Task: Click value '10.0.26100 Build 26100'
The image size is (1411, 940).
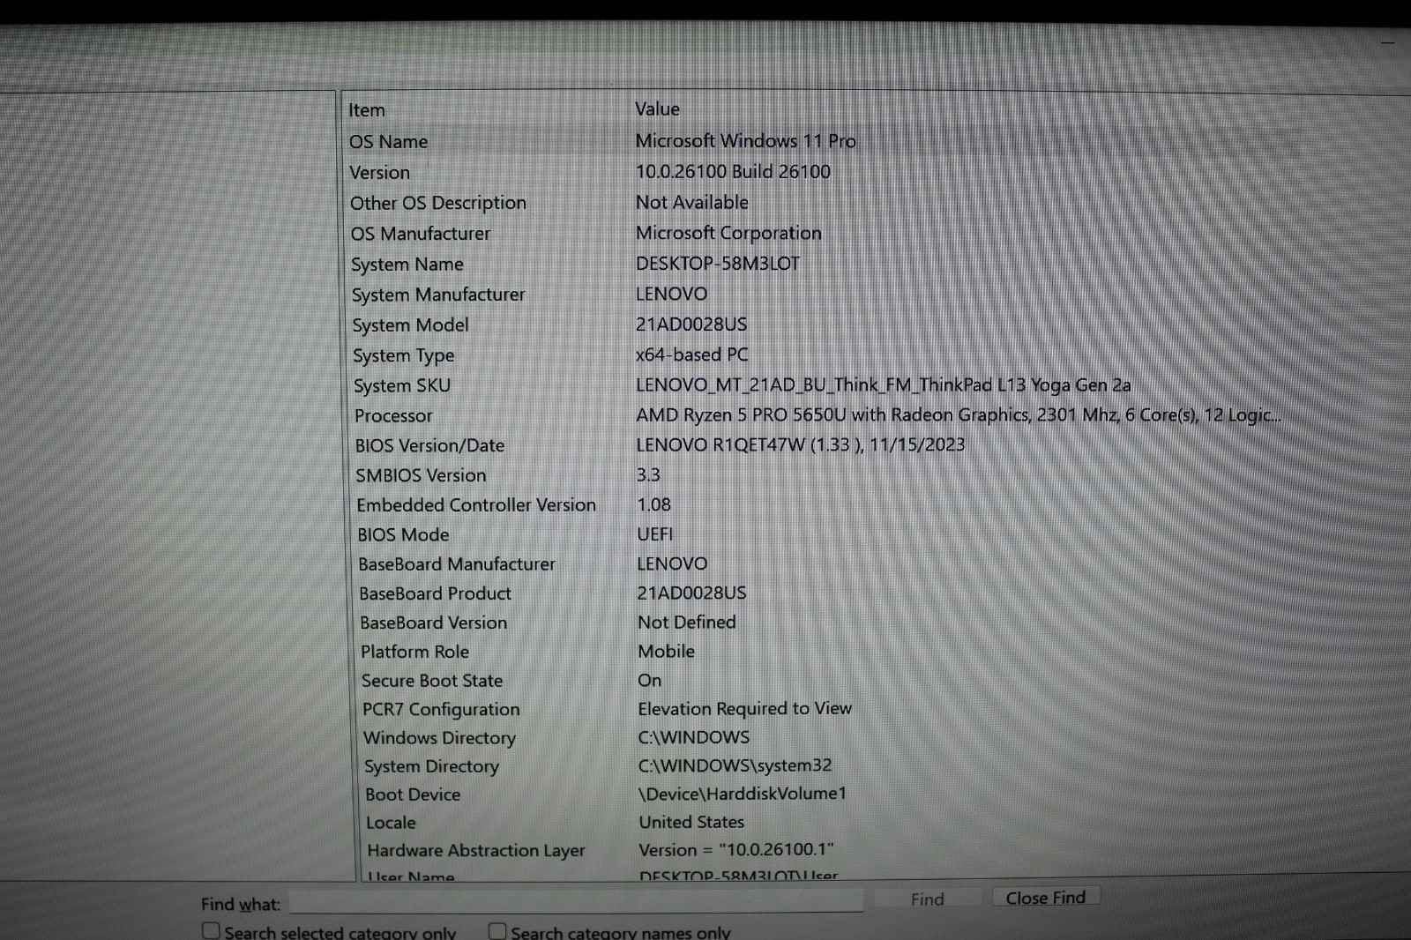Action: [x=733, y=172]
